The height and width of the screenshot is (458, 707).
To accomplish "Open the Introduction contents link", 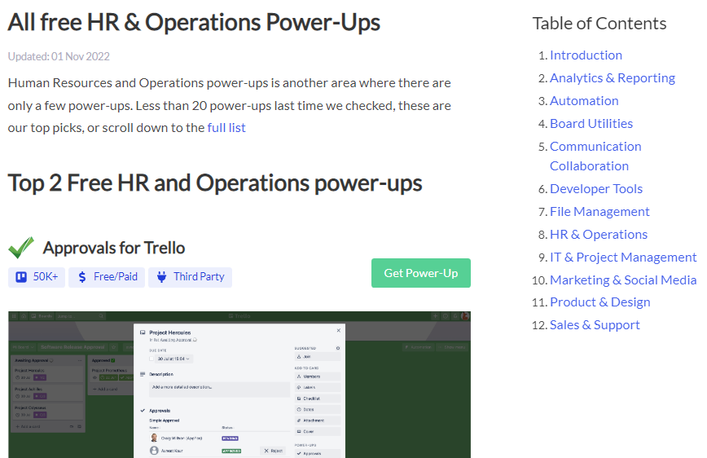I will [586, 55].
